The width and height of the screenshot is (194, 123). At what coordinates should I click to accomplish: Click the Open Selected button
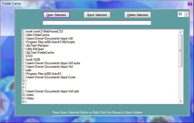pos(56,15)
